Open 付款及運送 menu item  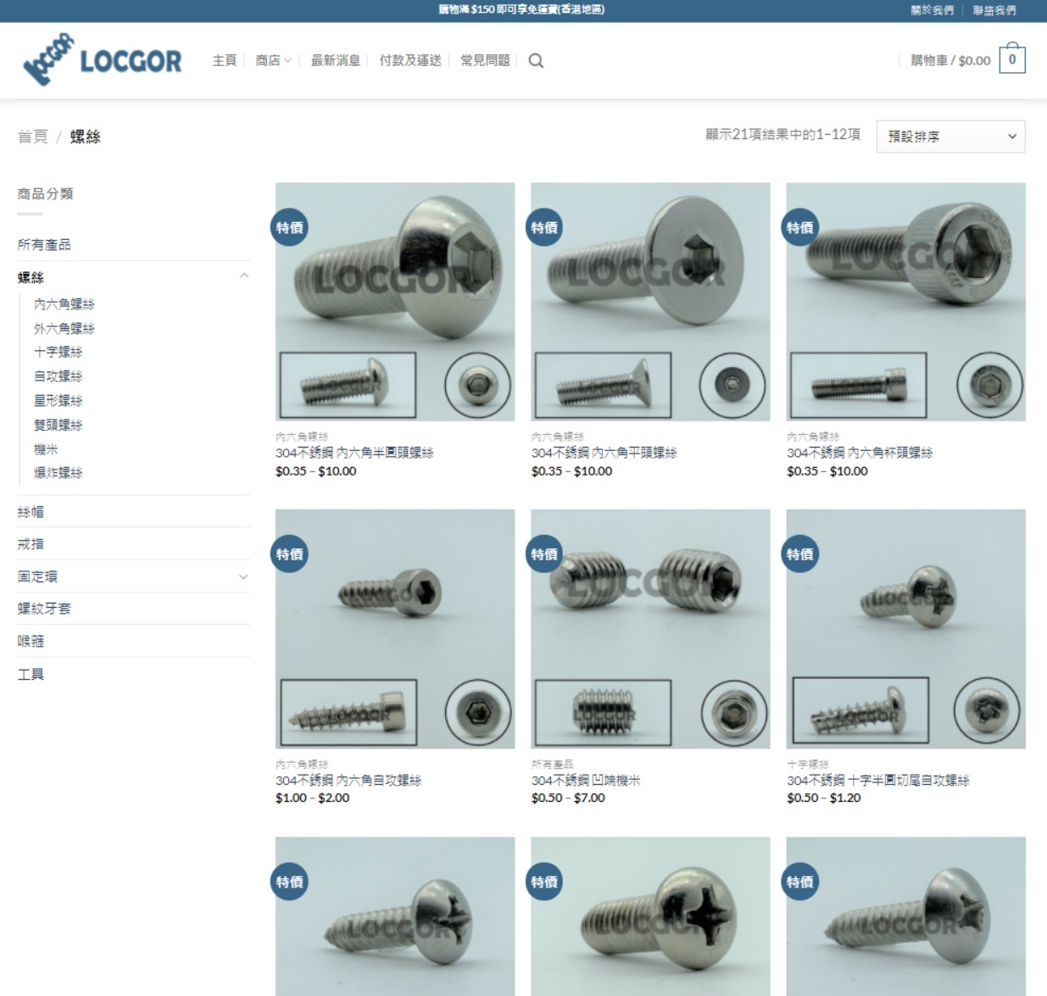point(410,61)
